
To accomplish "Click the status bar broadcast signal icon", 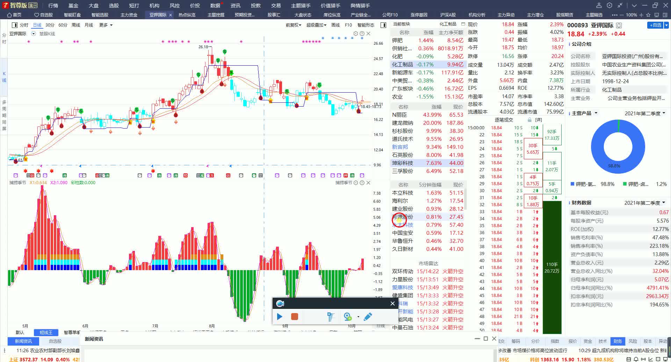I will [643, 359].
